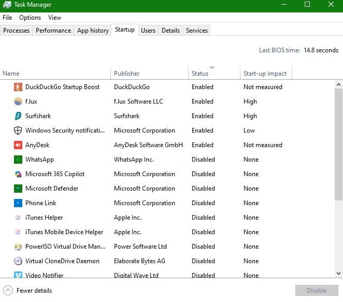Click the scrollbar down arrow

pyautogui.click(x=338, y=274)
